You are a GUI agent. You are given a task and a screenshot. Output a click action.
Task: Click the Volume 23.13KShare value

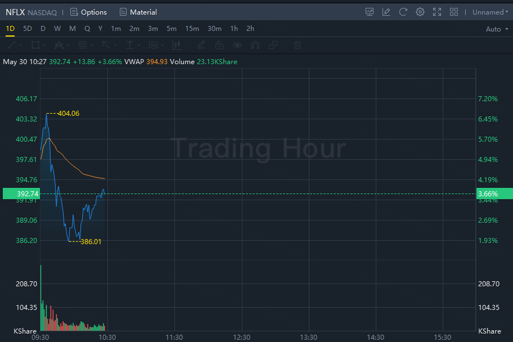click(217, 62)
